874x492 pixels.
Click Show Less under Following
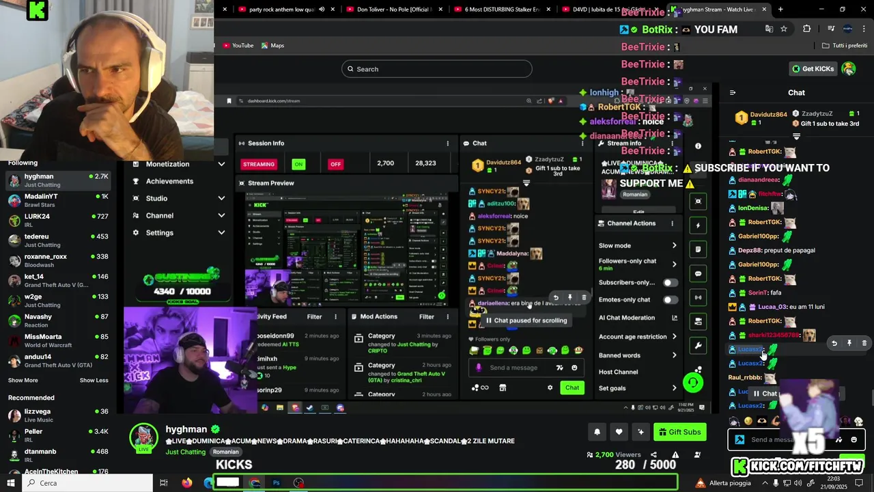[x=94, y=381]
